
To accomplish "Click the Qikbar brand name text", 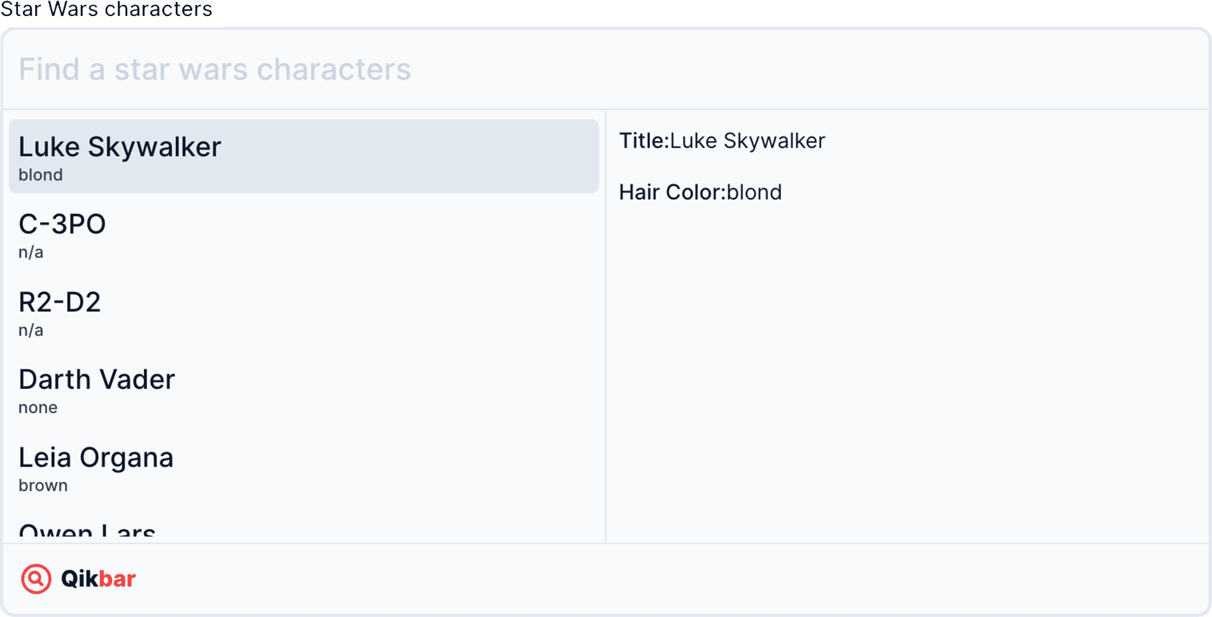I will click(98, 579).
